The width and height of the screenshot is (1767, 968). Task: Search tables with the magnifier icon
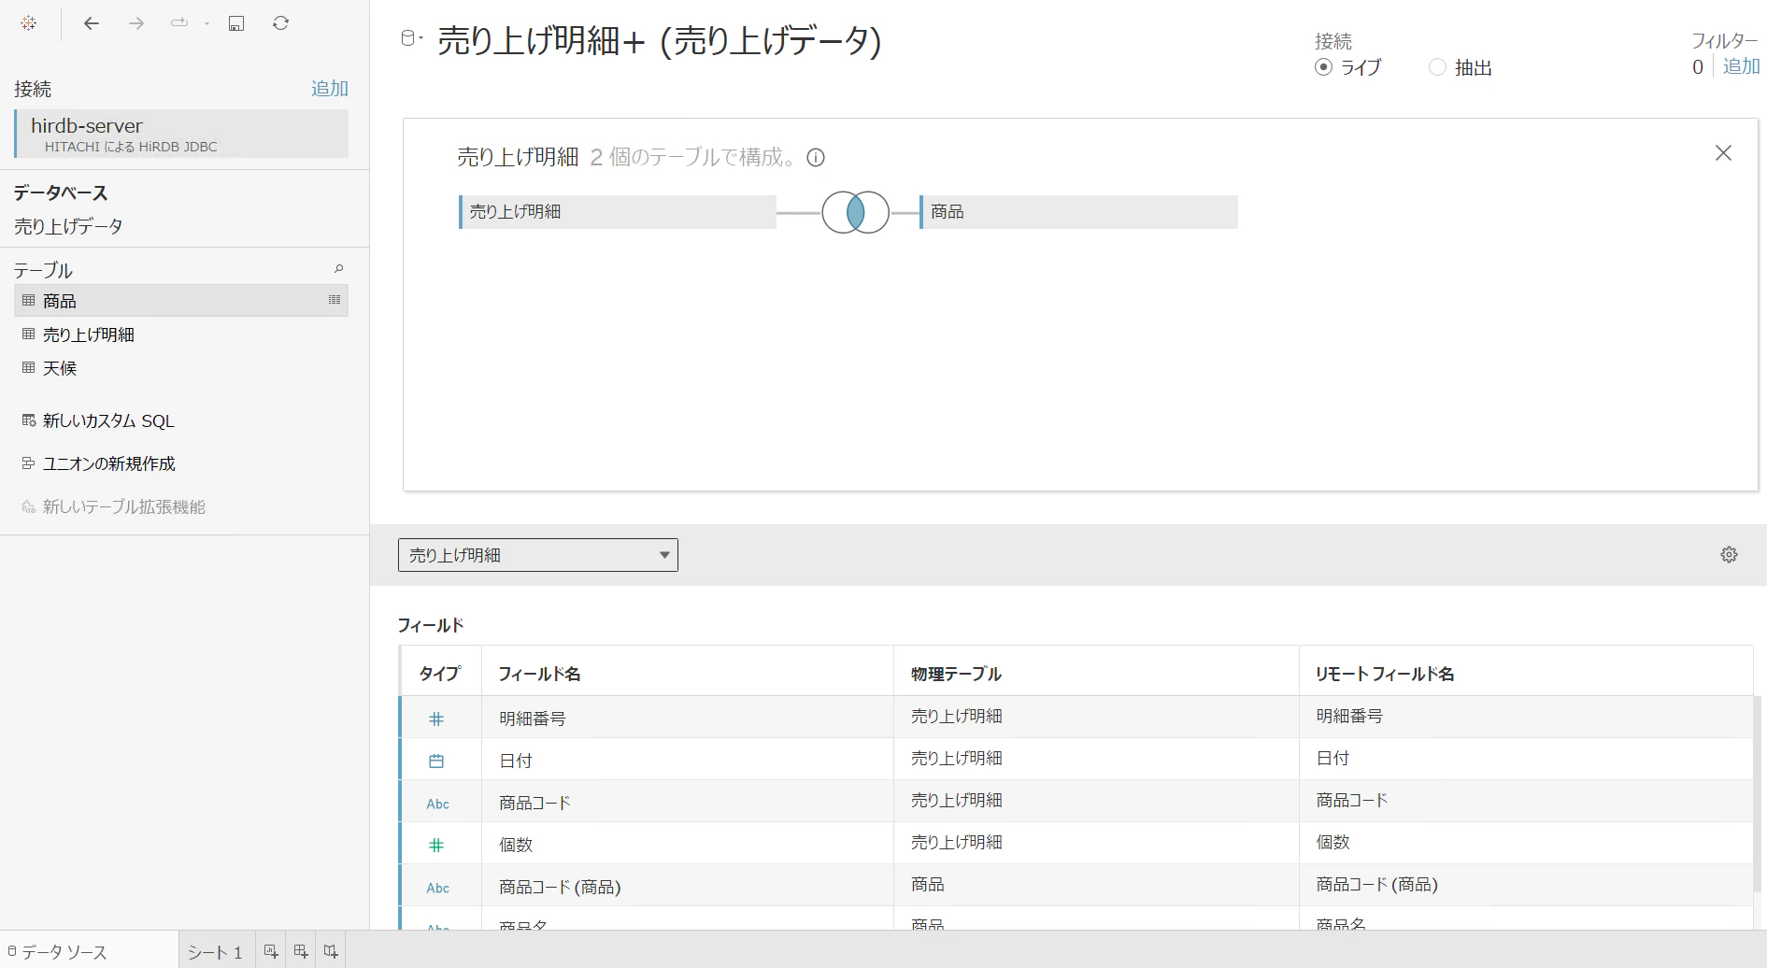pyautogui.click(x=339, y=269)
